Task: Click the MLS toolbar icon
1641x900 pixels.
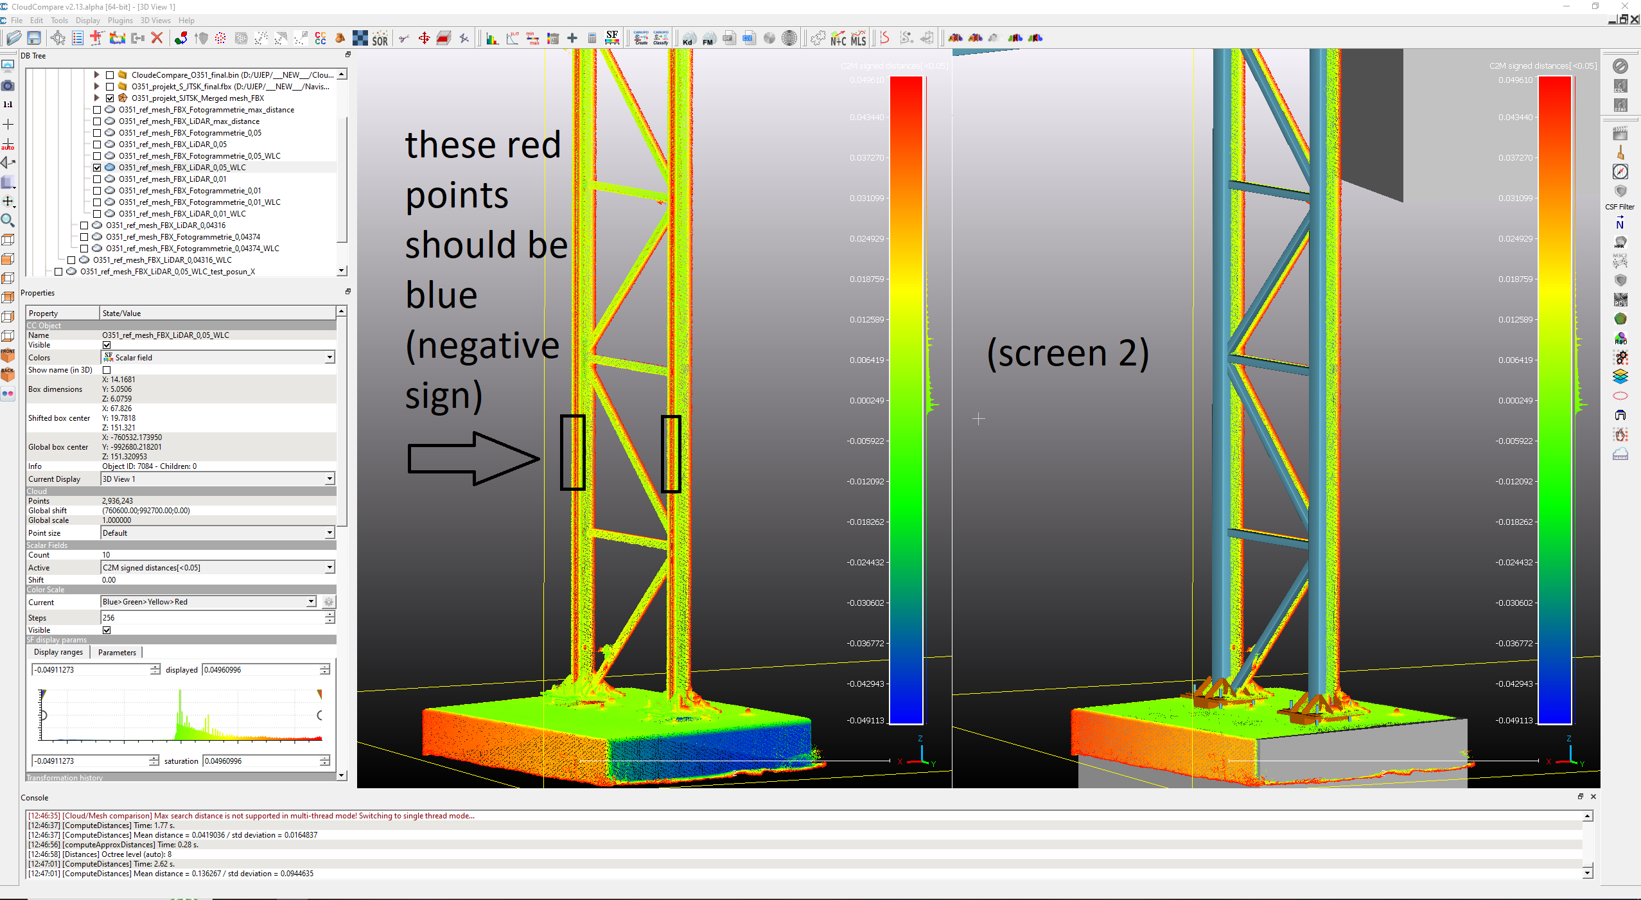Action: coord(859,39)
